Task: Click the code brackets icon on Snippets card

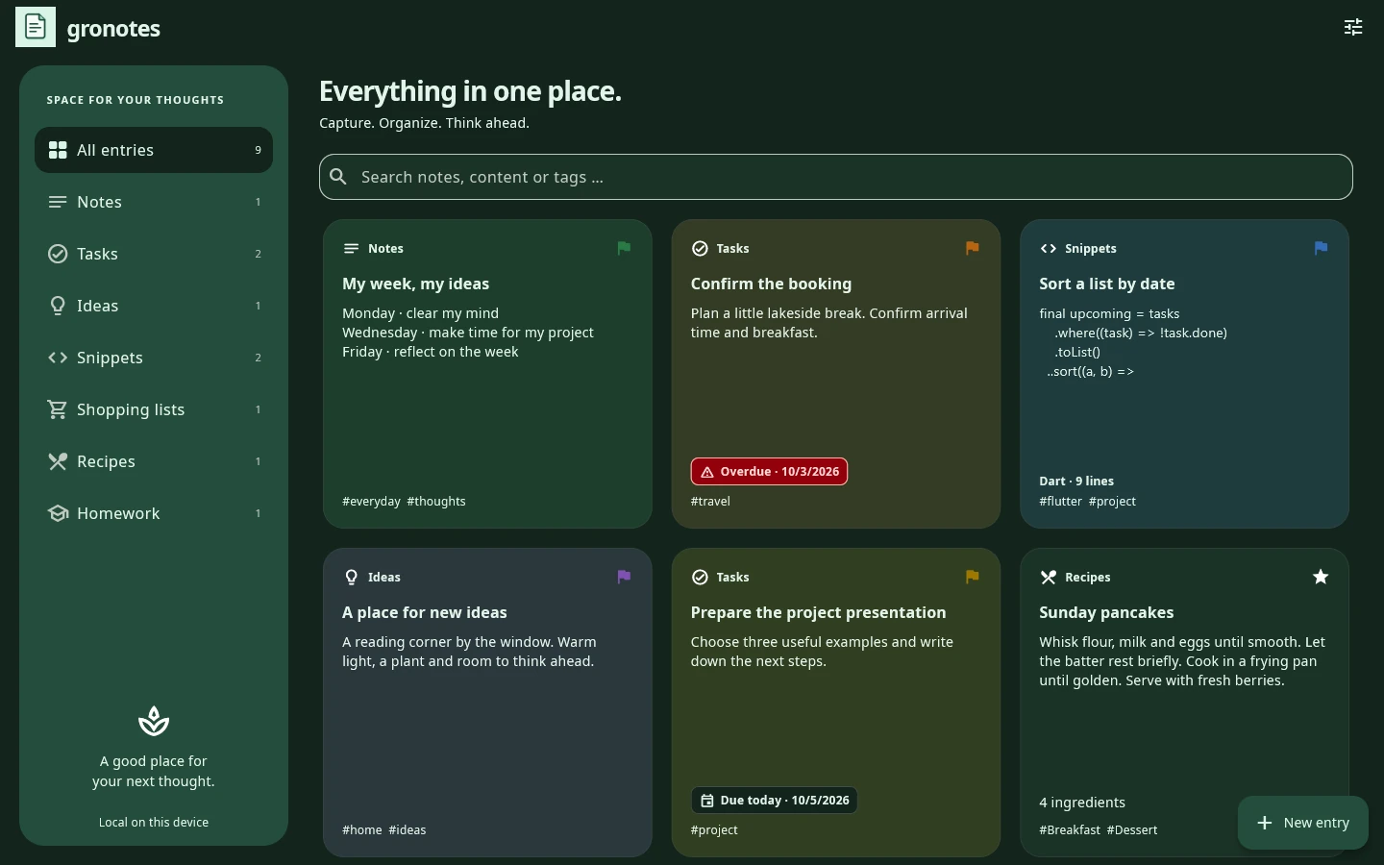Action: pyautogui.click(x=1049, y=249)
